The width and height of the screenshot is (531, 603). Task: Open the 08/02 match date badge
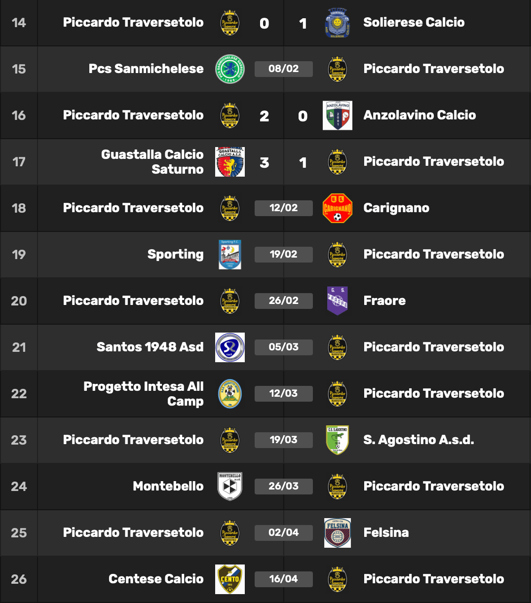point(284,69)
